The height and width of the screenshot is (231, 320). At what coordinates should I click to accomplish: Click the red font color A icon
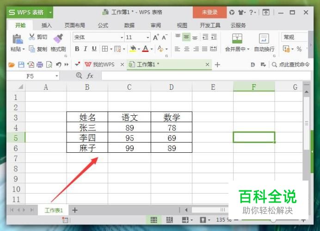pyautogui.click(x=145, y=49)
